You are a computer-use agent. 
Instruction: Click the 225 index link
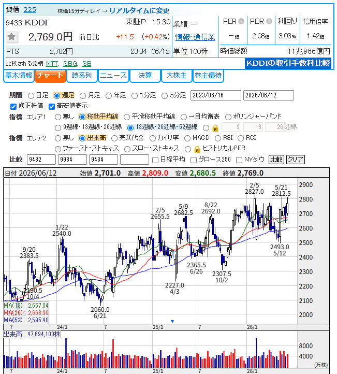pyautogui.click(x=30, y=10)
